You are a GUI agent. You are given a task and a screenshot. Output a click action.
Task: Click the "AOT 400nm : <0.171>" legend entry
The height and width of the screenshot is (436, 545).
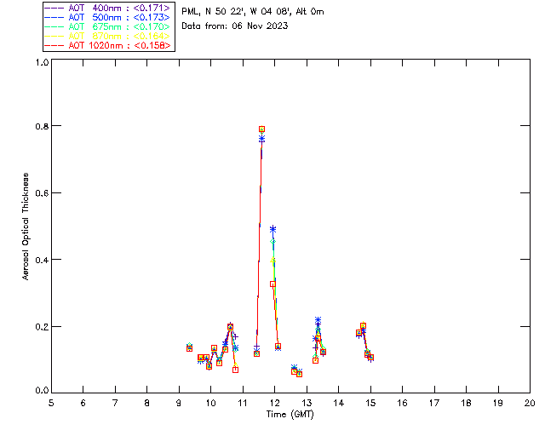(x=108, y=8)
